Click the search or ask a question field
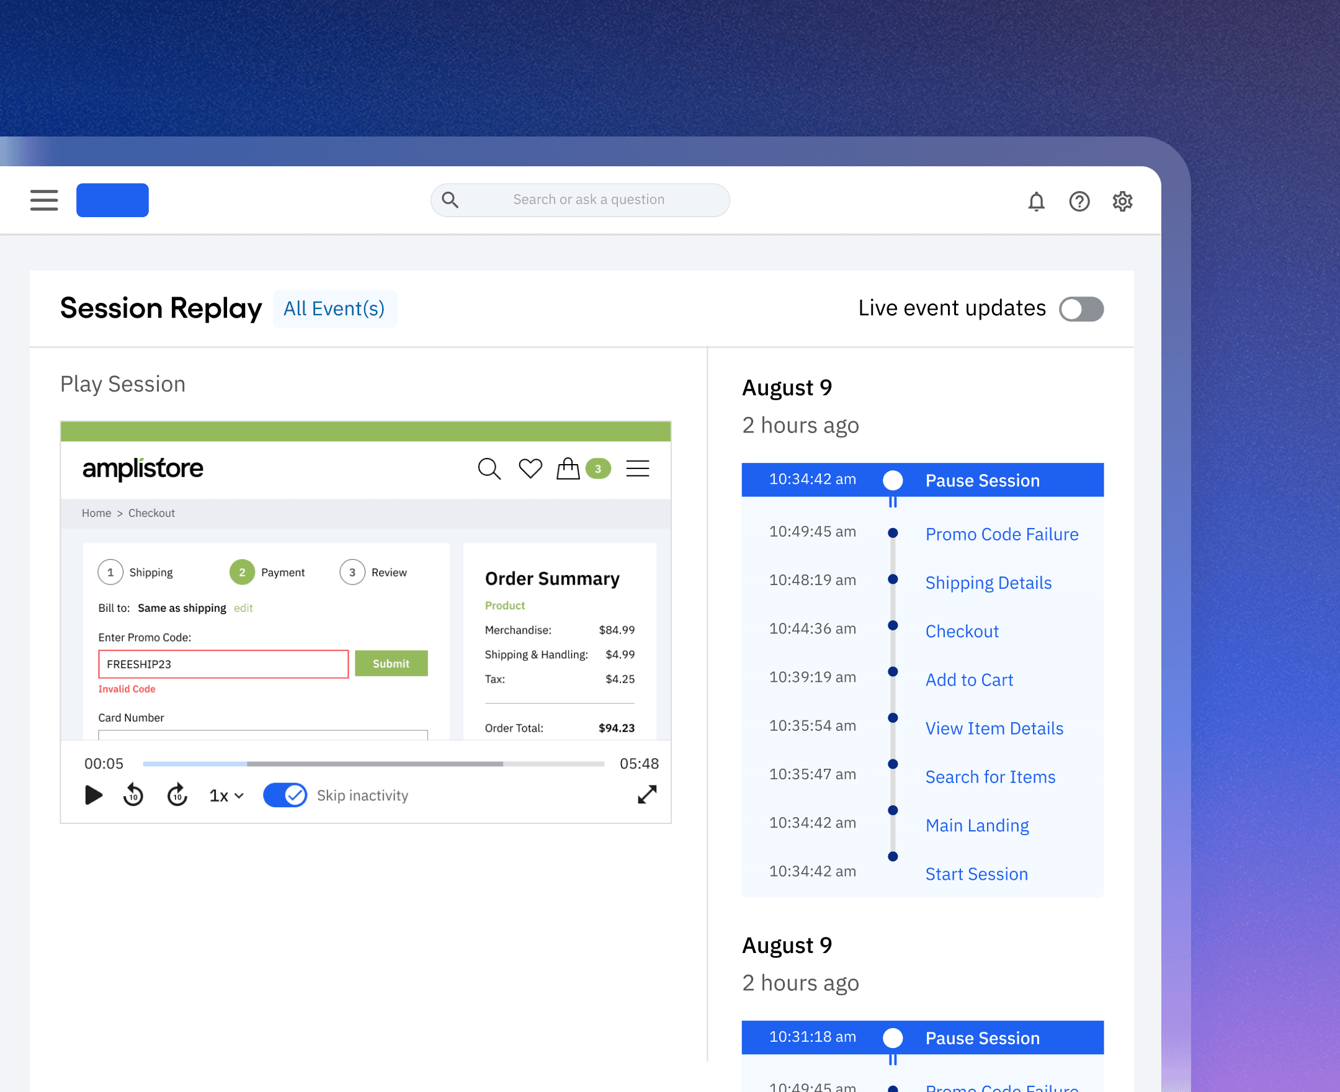1340x1092 pixels. point(588,200)
